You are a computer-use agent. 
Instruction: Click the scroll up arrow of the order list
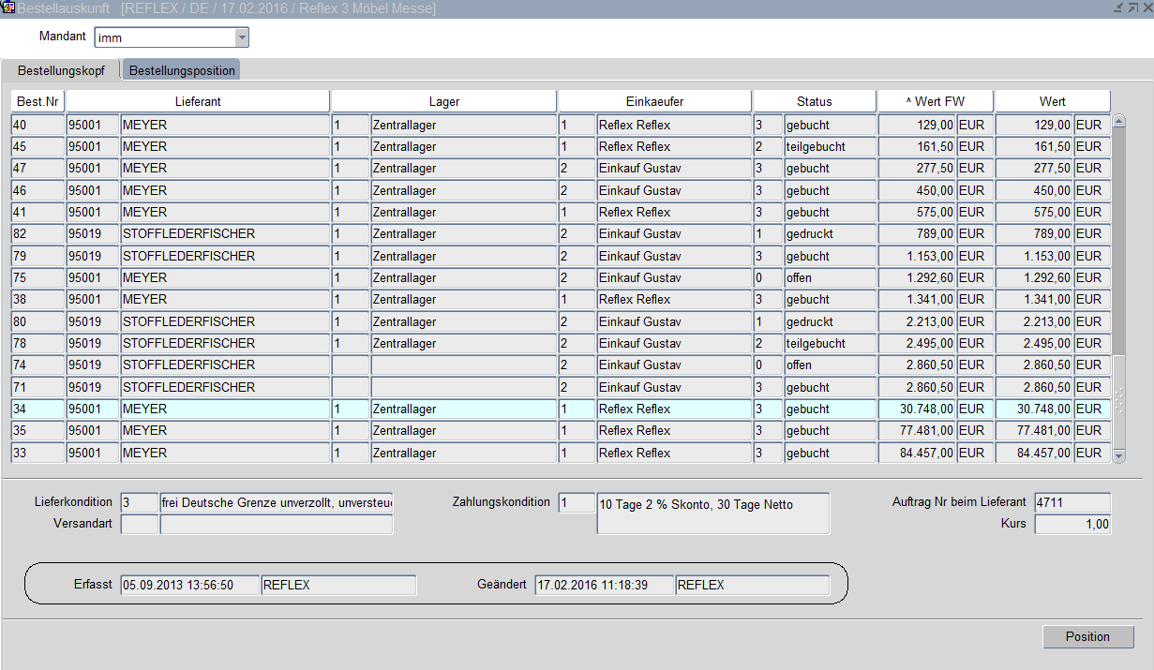click(x=1117, y=122)
